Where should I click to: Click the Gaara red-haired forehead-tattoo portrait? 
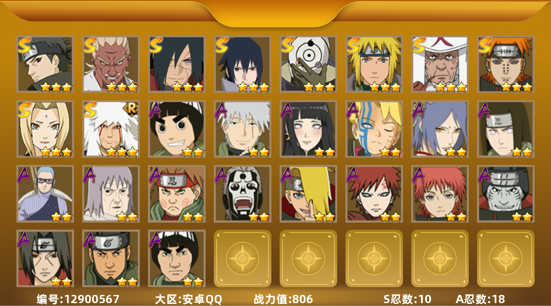(374, 194)
